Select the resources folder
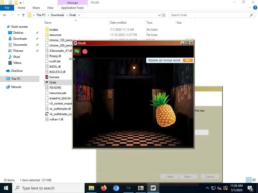 55,35
